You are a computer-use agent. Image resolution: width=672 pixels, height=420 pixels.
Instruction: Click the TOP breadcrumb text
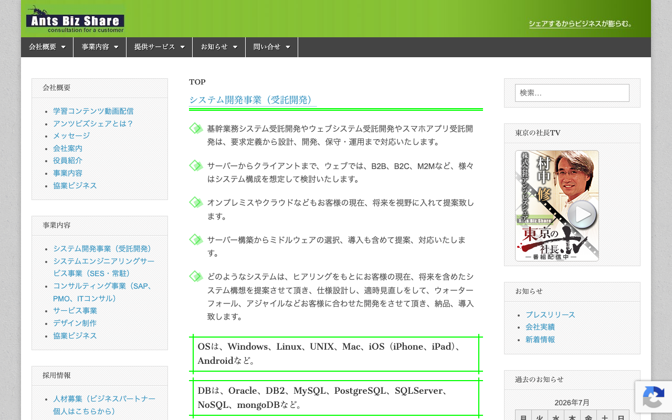tap(197, 82)
